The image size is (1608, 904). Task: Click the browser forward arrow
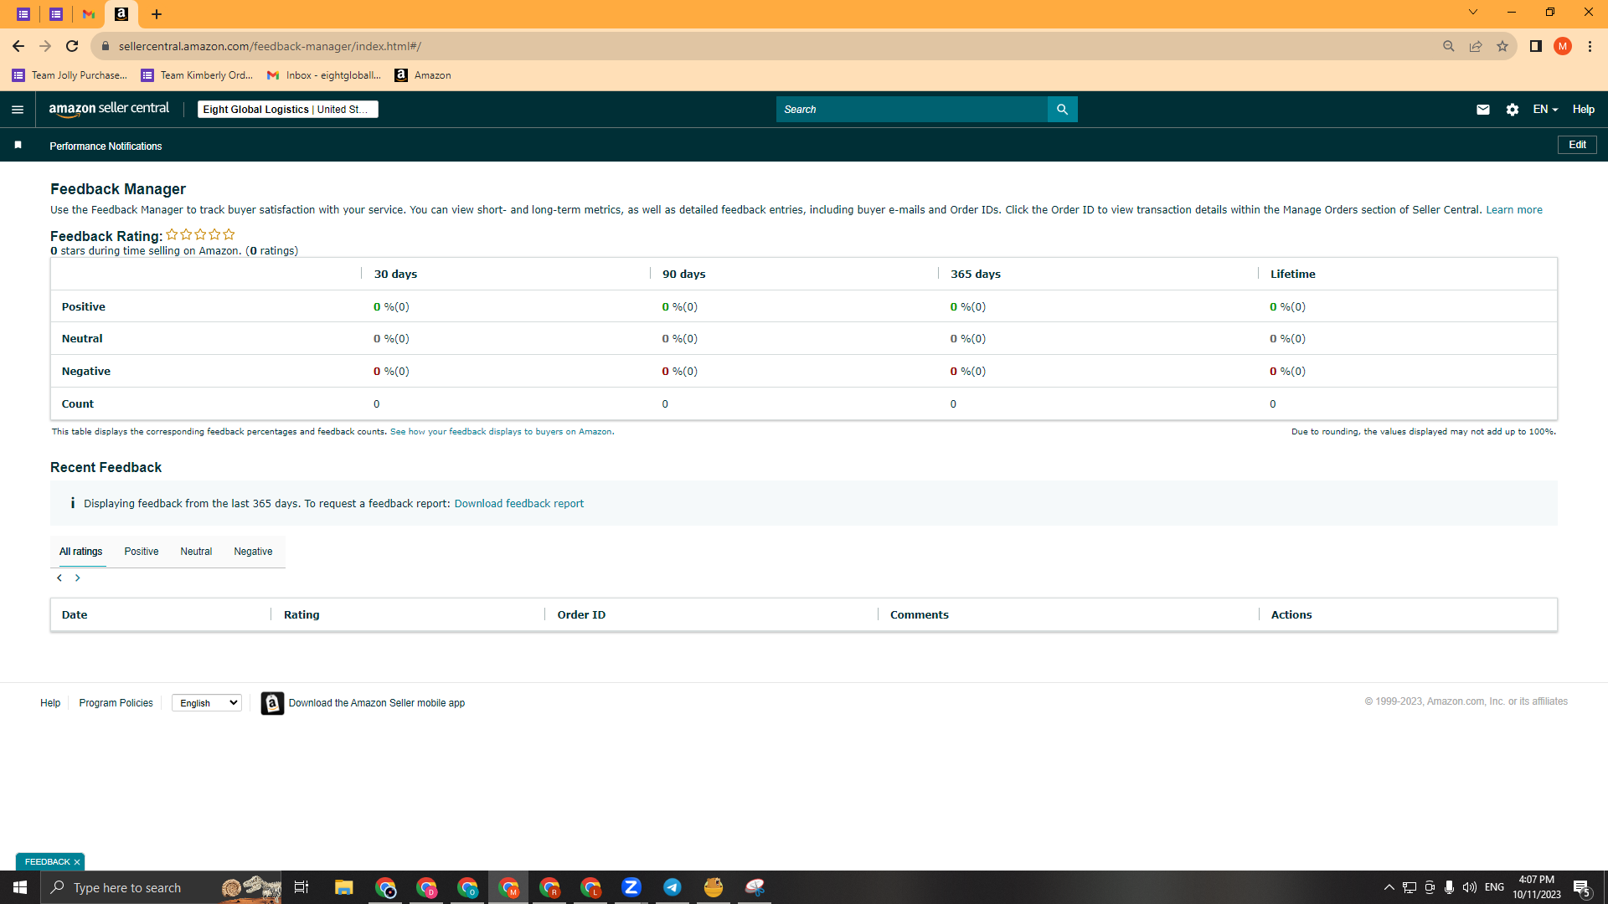click(x=45, y=46)
